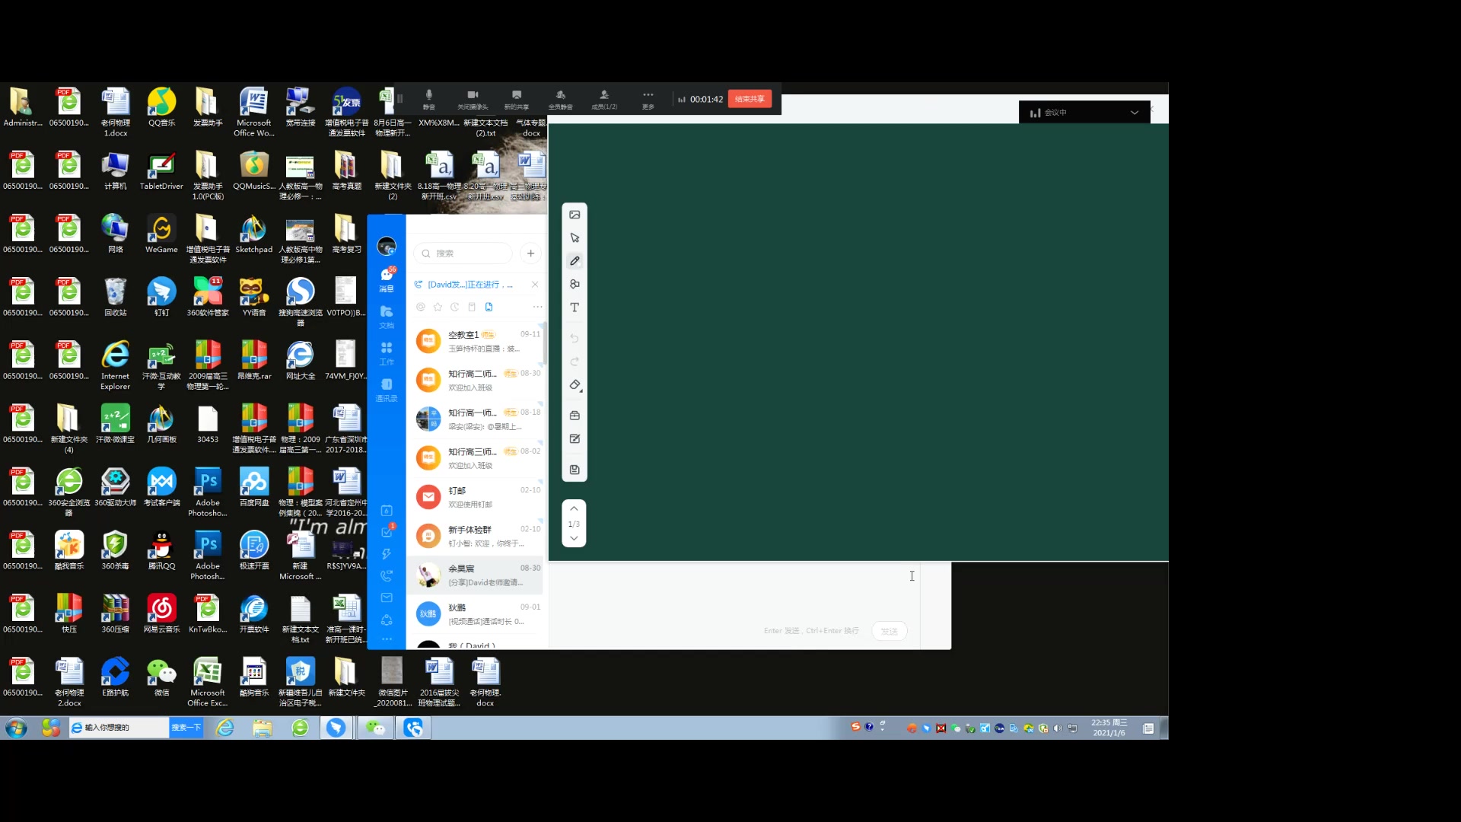Open the WeChat icon on taskbar
Viewport: 1461px width, 822px height.
tap(376, 728)
